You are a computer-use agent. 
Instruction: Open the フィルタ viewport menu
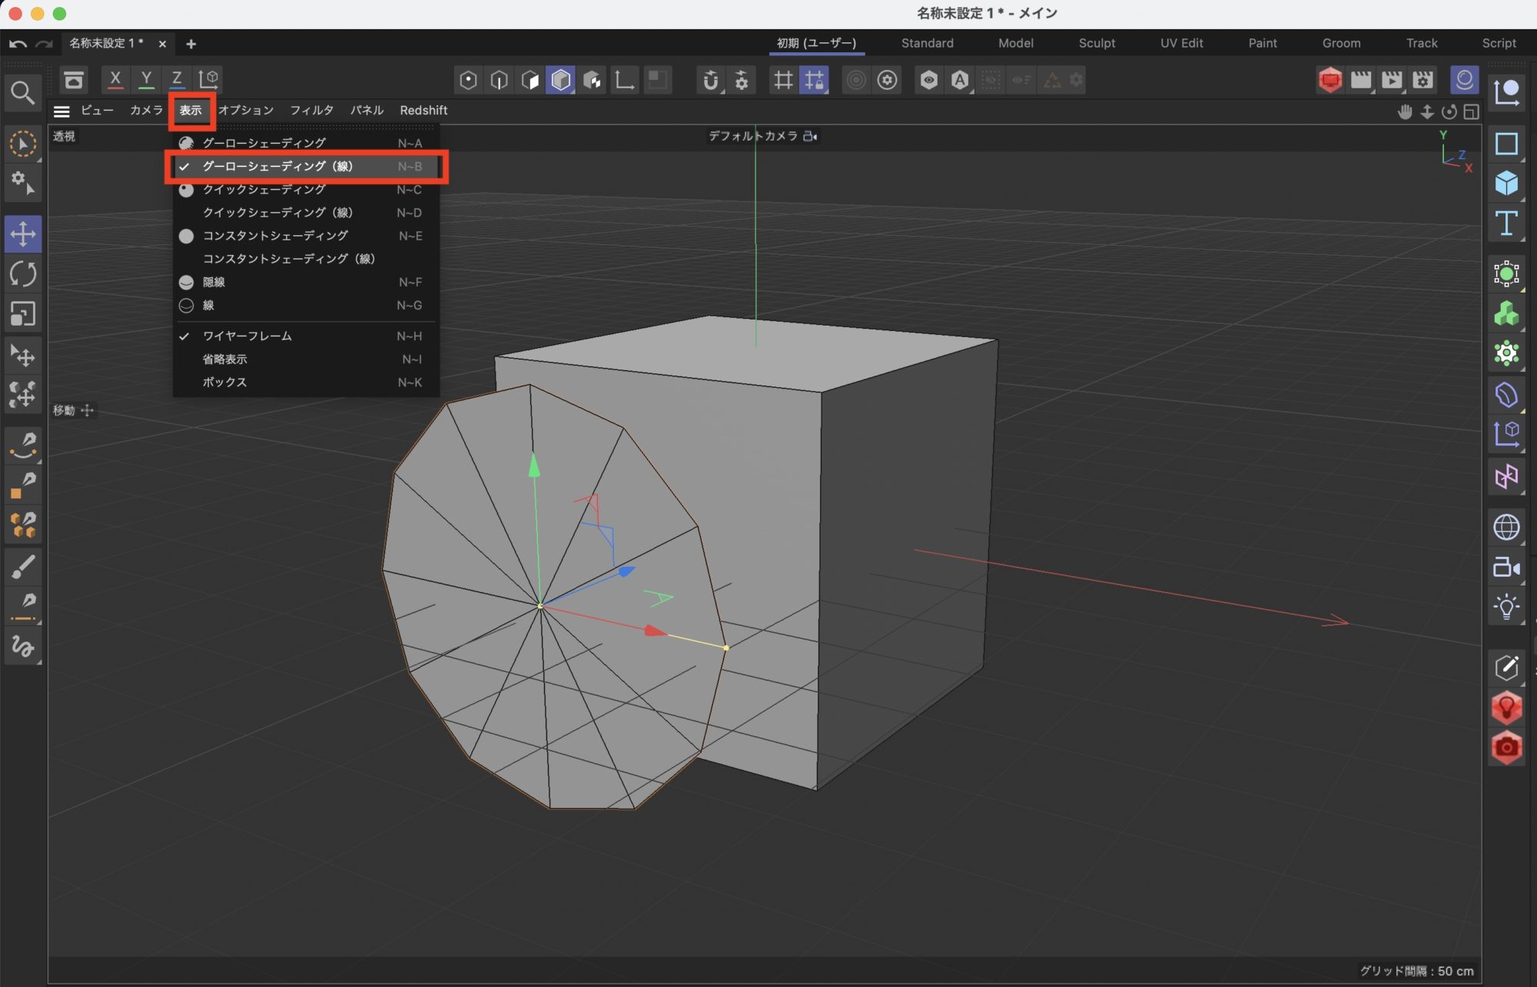point(311,111)
